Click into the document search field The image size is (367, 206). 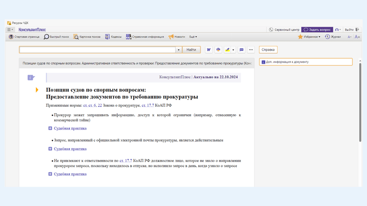point(97,50)
